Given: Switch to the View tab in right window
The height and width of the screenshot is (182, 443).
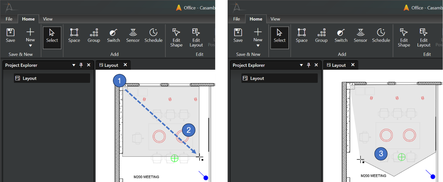Looking at the screenshot, I should [x=275, y=19].
